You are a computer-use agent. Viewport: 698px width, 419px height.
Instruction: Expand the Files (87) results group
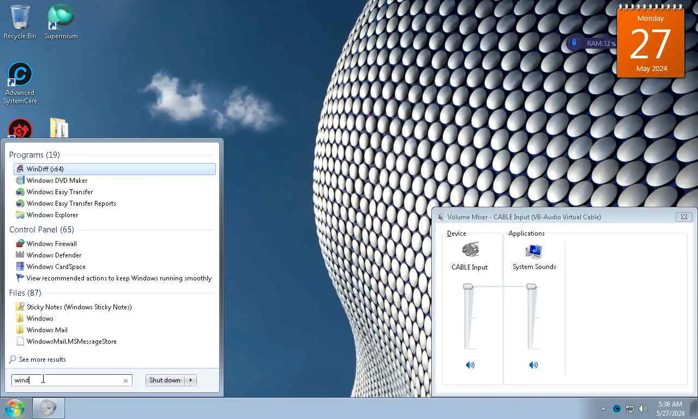tap(25, 293)
